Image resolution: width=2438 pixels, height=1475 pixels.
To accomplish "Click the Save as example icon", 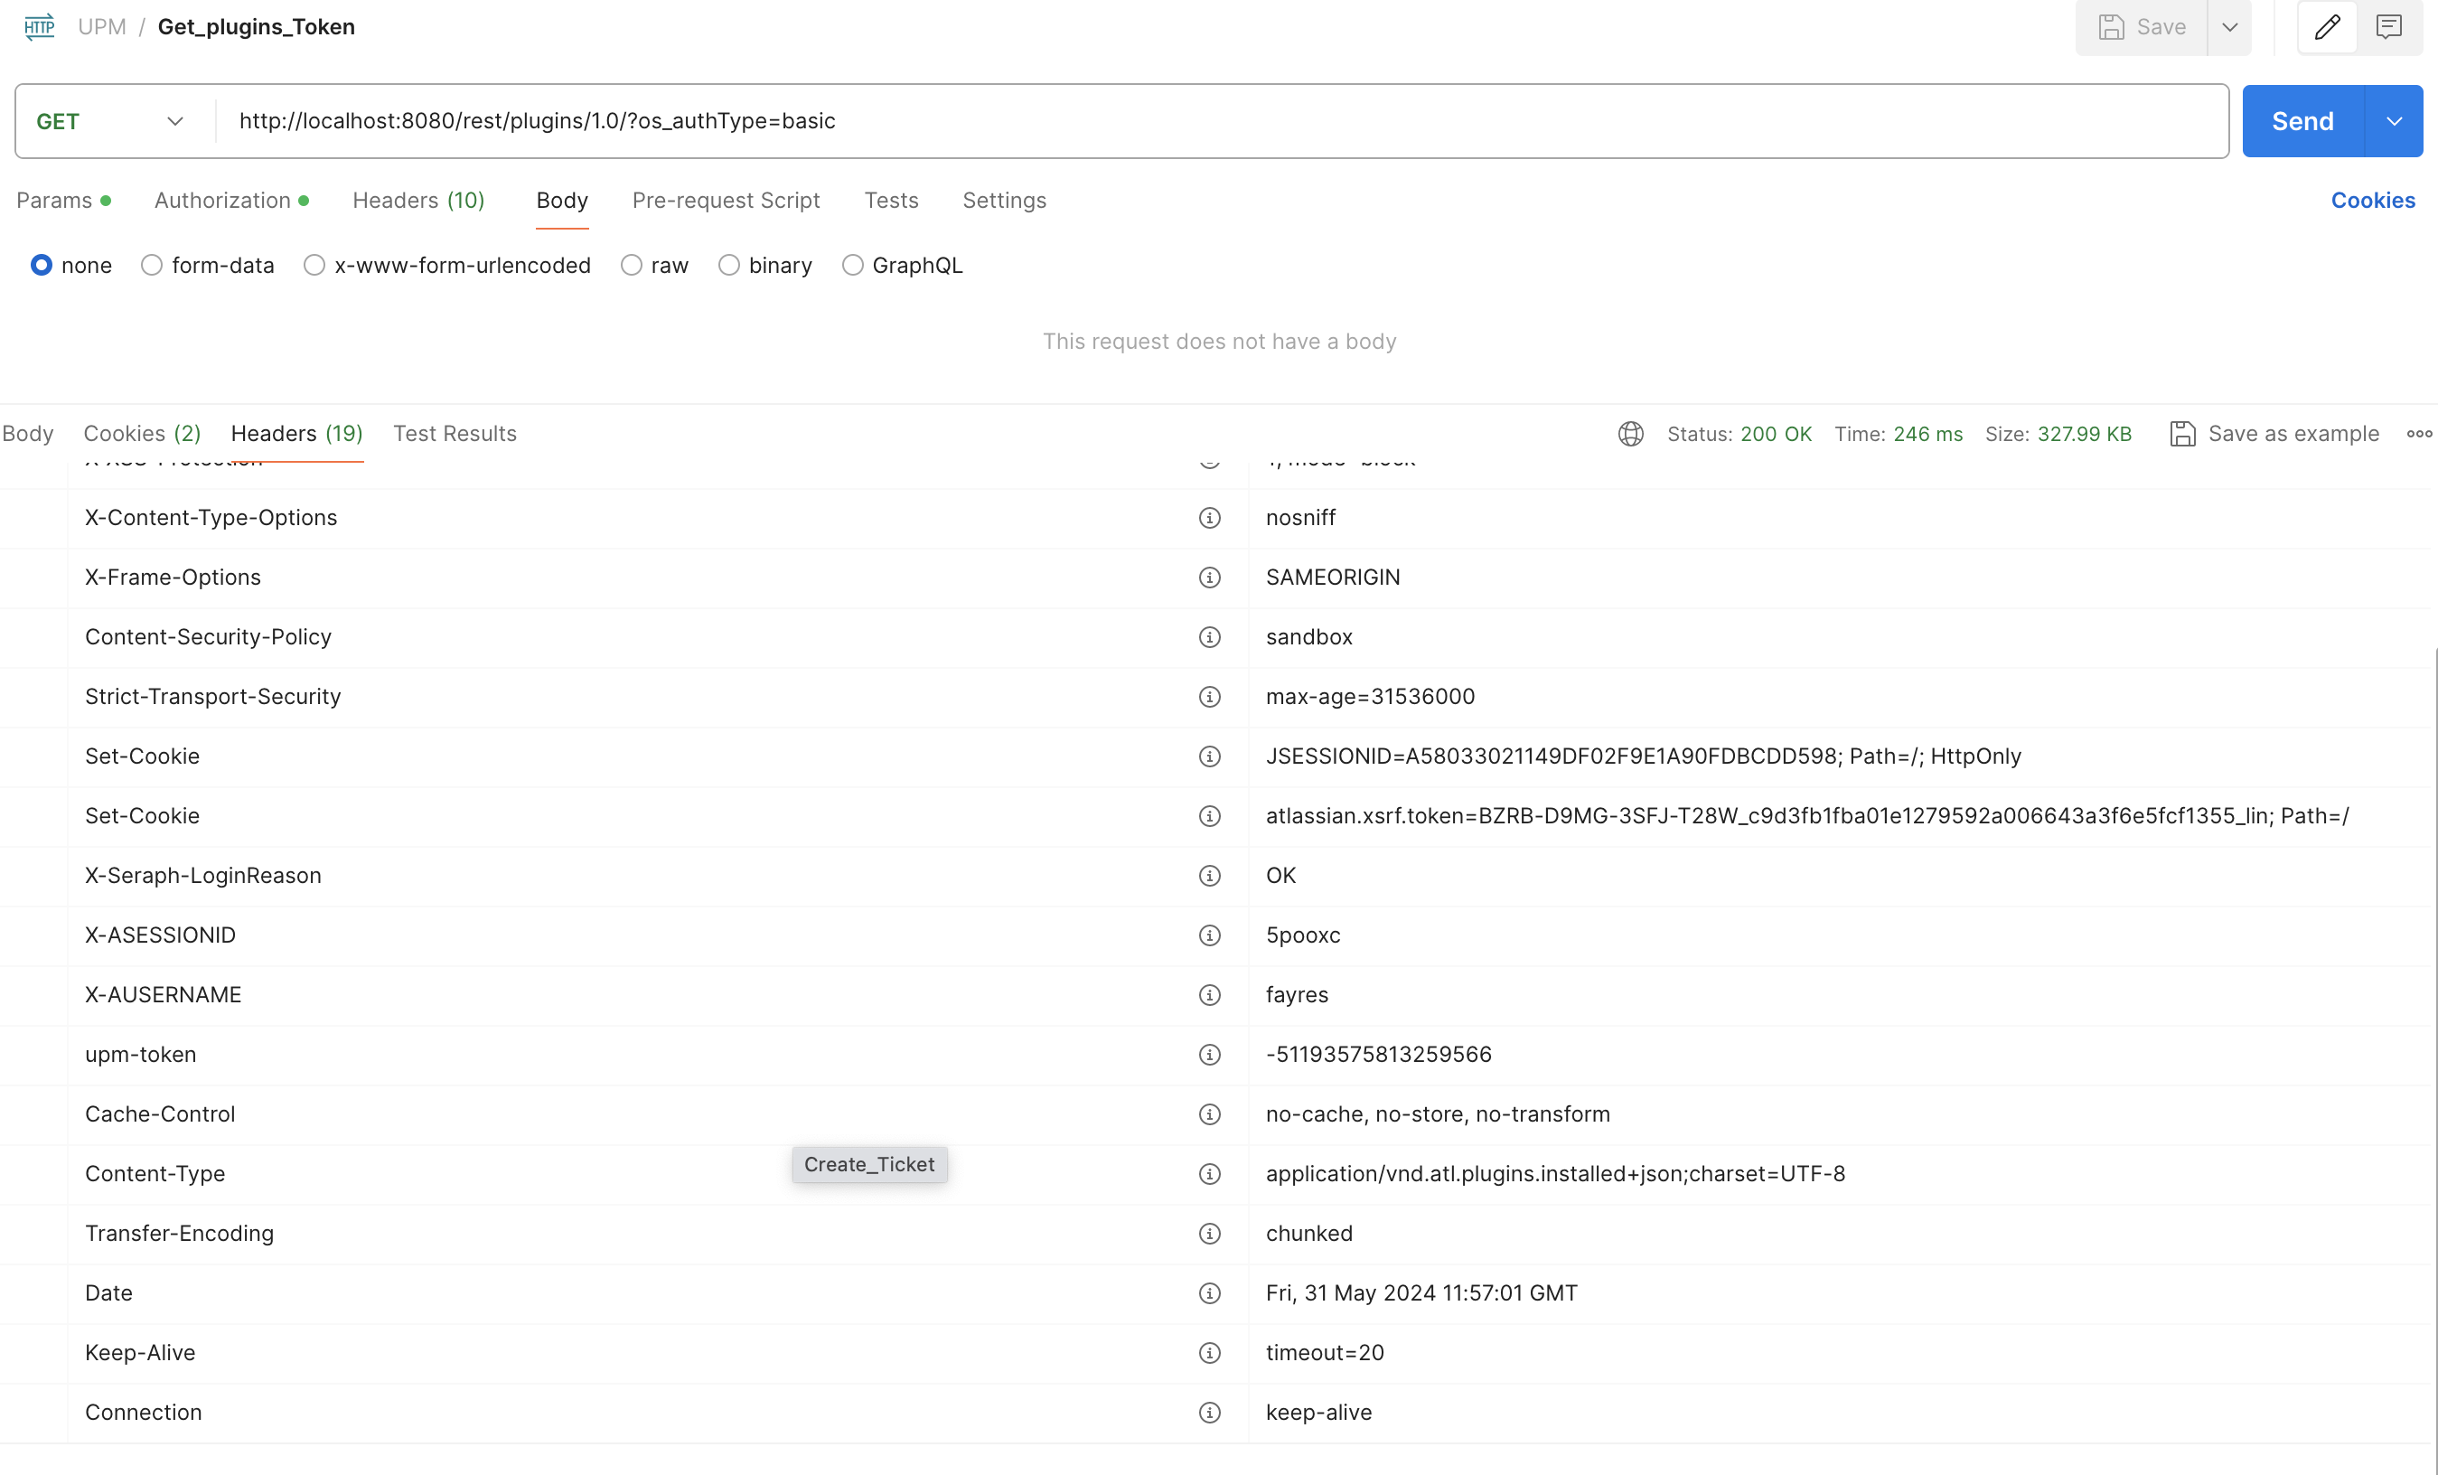I will pos(2182,434).
